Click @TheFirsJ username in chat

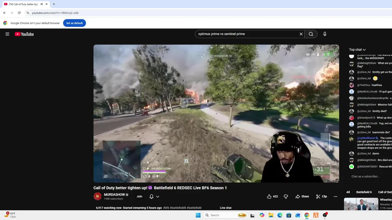pos(364,85)
